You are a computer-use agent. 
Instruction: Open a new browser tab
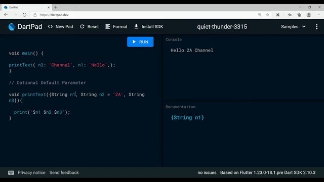point(55,8)
